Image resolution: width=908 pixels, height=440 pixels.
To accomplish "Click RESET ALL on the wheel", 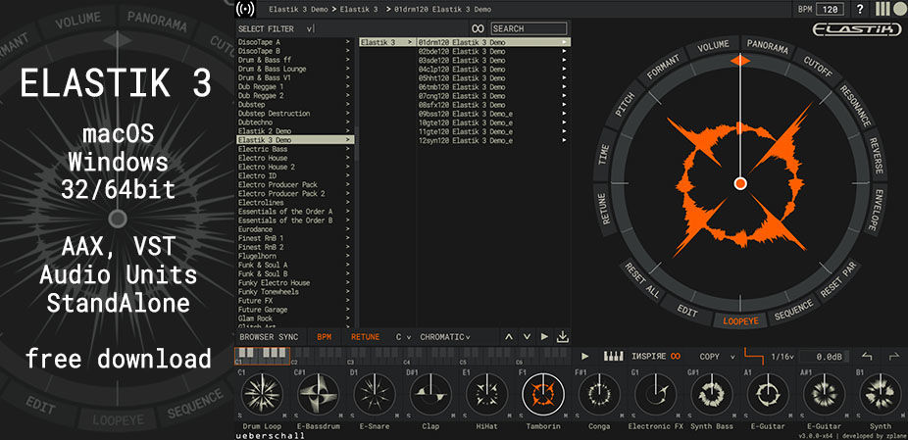I will 641,280.
